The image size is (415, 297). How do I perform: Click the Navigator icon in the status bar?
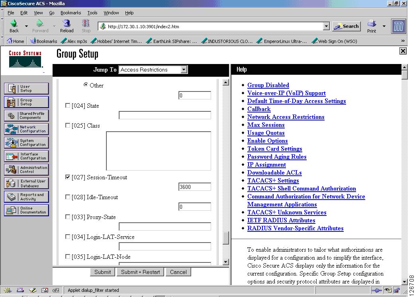click(8, 290)
